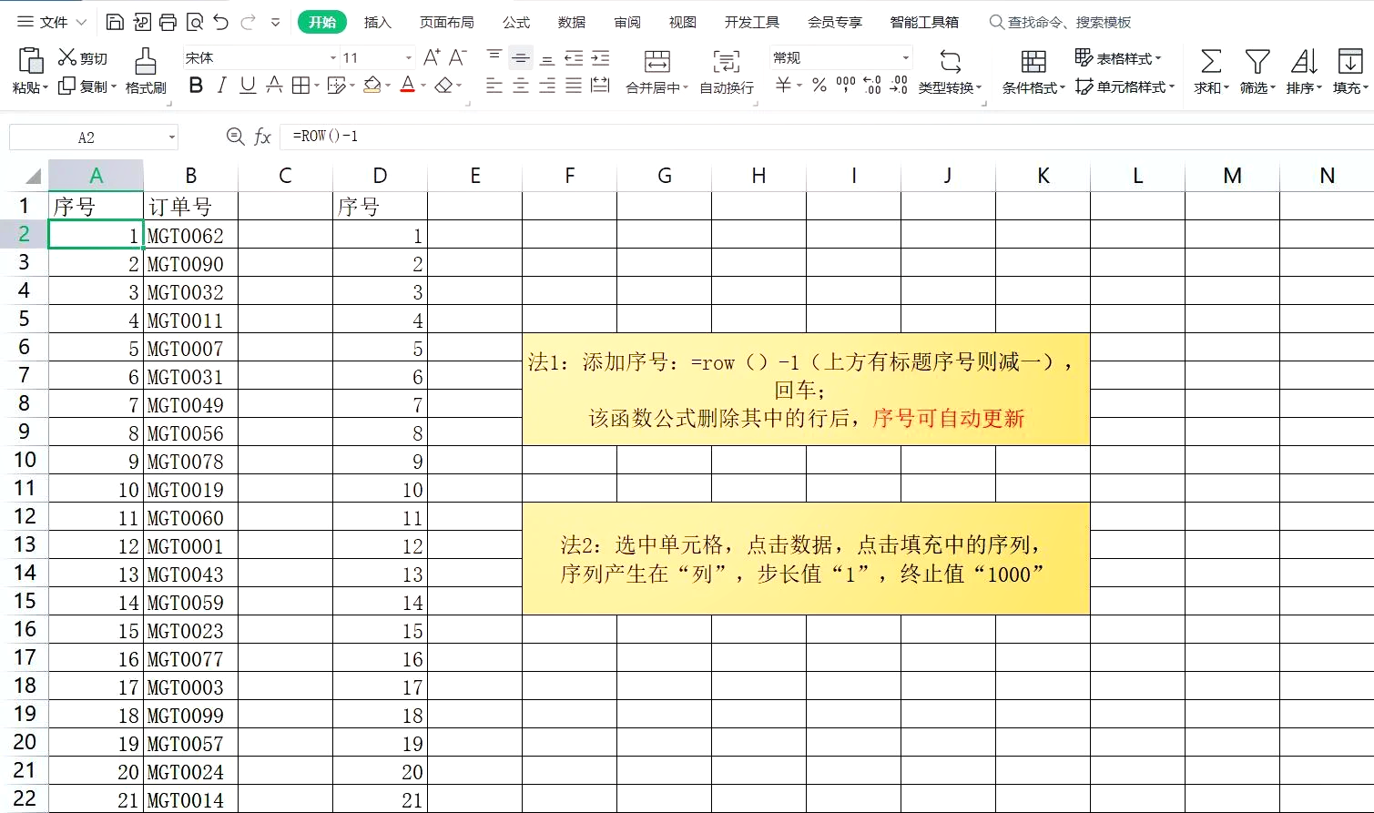Click the Filter (筛选) funnel icon
Viewport: 1374px width, 813px height.
tap(1257, 62)
